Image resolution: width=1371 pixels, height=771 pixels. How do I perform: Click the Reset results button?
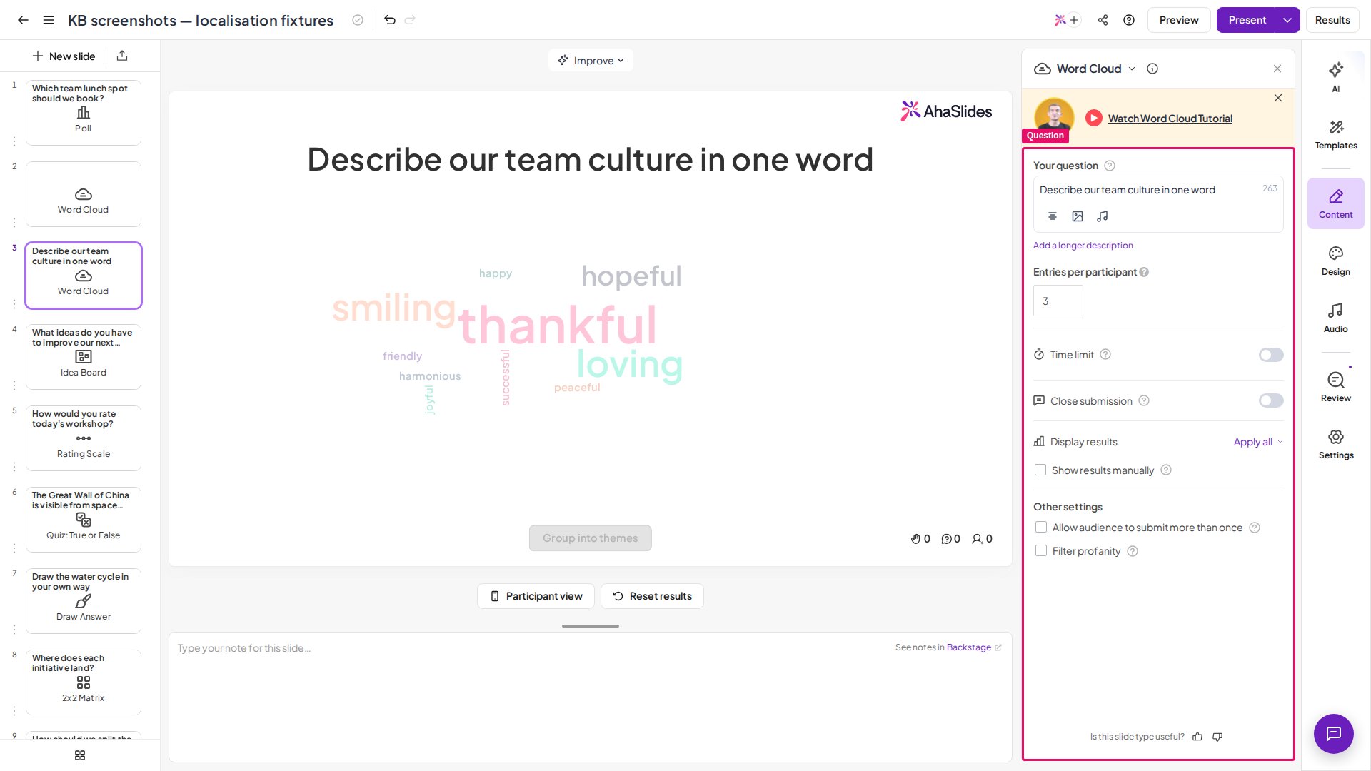point(652,596)
